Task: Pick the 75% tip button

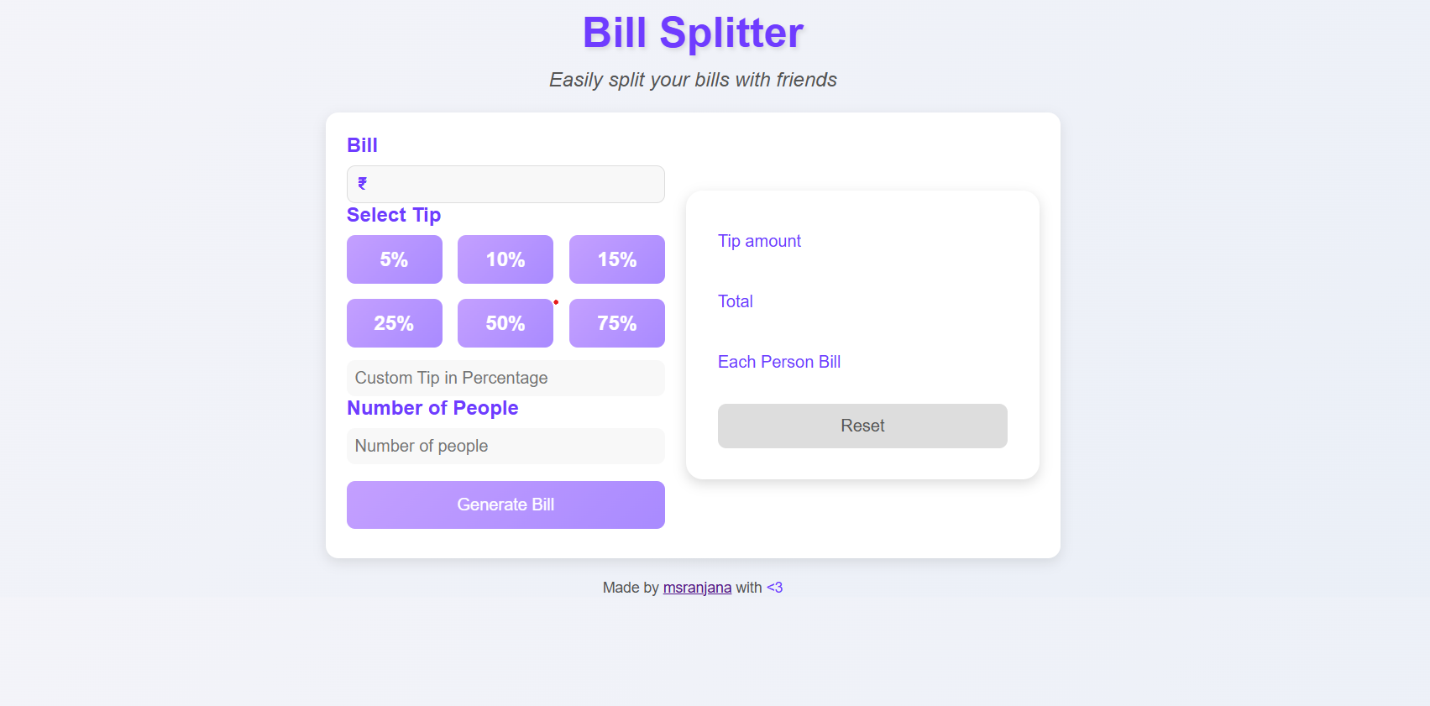Action: [616, 323]
